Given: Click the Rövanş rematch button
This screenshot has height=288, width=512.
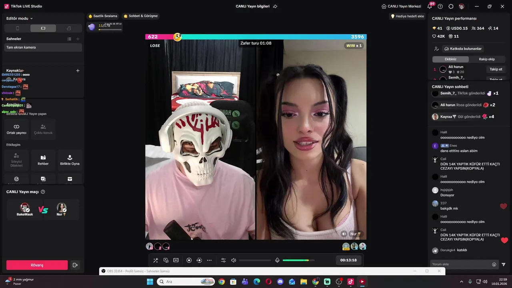Looking at the screenshot, I should (x=37, y=265).
